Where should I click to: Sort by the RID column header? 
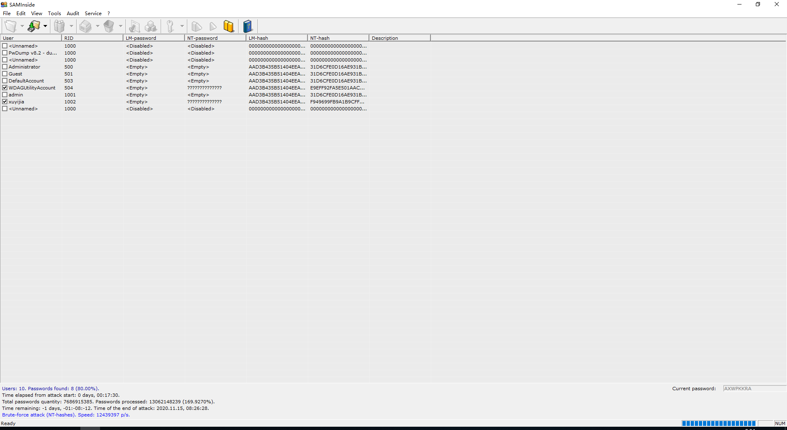(x=92, y=38)
